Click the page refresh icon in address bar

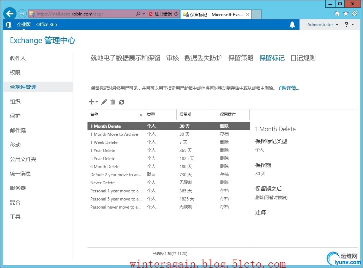tap(176, 14)
